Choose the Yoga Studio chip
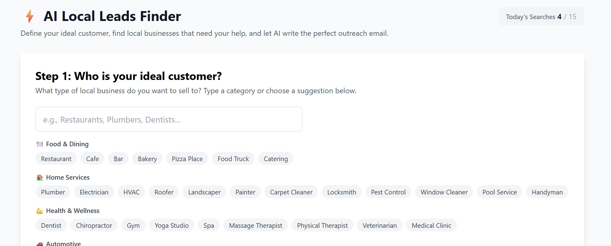This screenshot has width=611, height=246. [x=171, y=225]
